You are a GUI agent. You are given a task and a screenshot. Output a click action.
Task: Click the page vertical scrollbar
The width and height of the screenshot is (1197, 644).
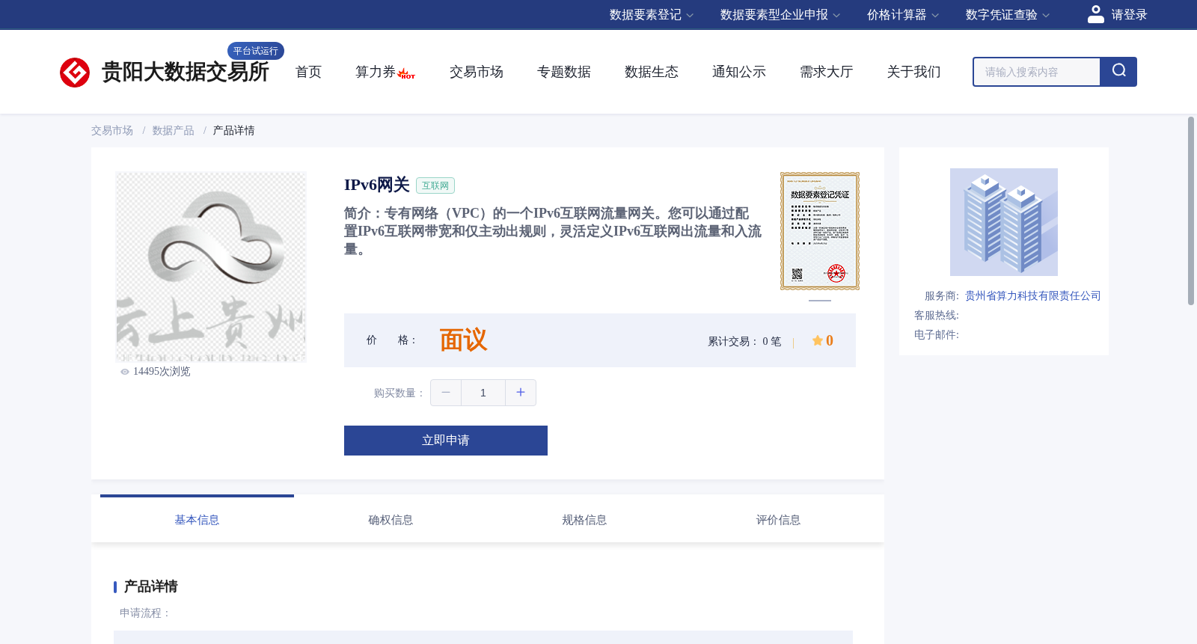[1191, 211]
